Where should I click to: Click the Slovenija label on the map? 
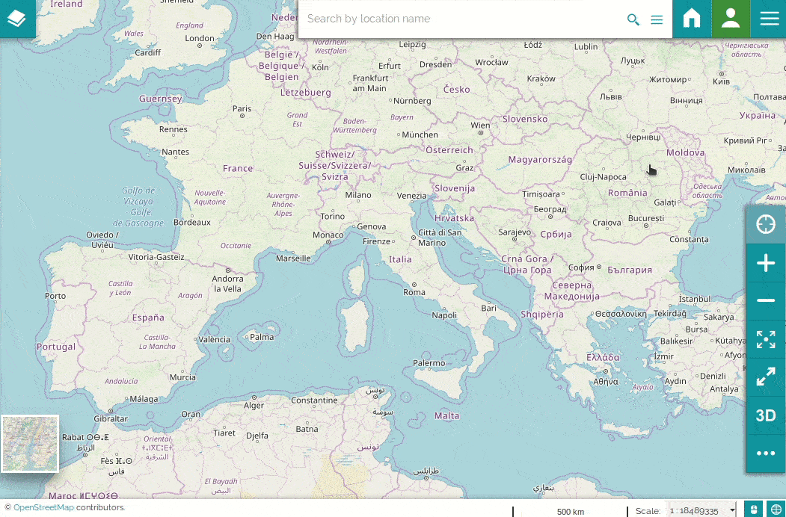[x=454, y=188]
